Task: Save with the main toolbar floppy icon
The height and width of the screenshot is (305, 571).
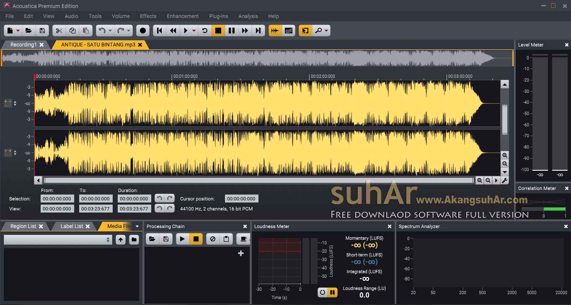Action: tap(42, 31)
